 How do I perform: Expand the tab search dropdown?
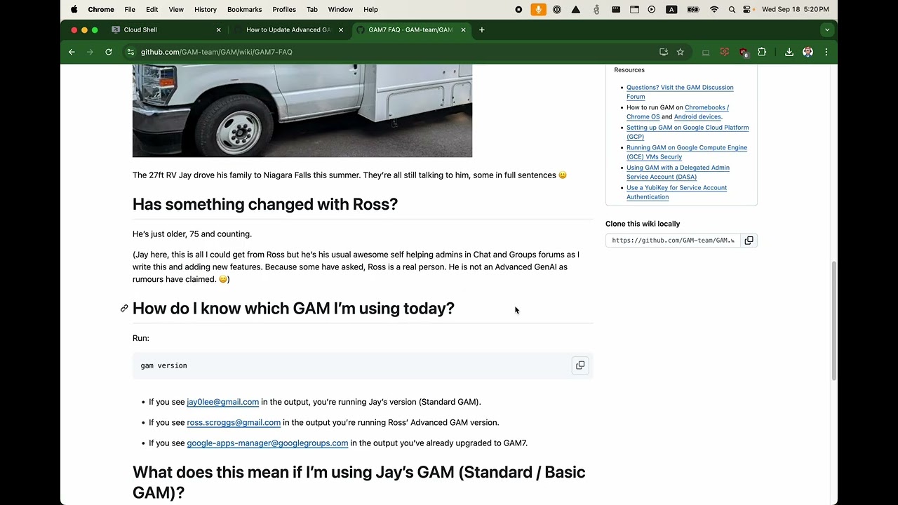point(827,30)
